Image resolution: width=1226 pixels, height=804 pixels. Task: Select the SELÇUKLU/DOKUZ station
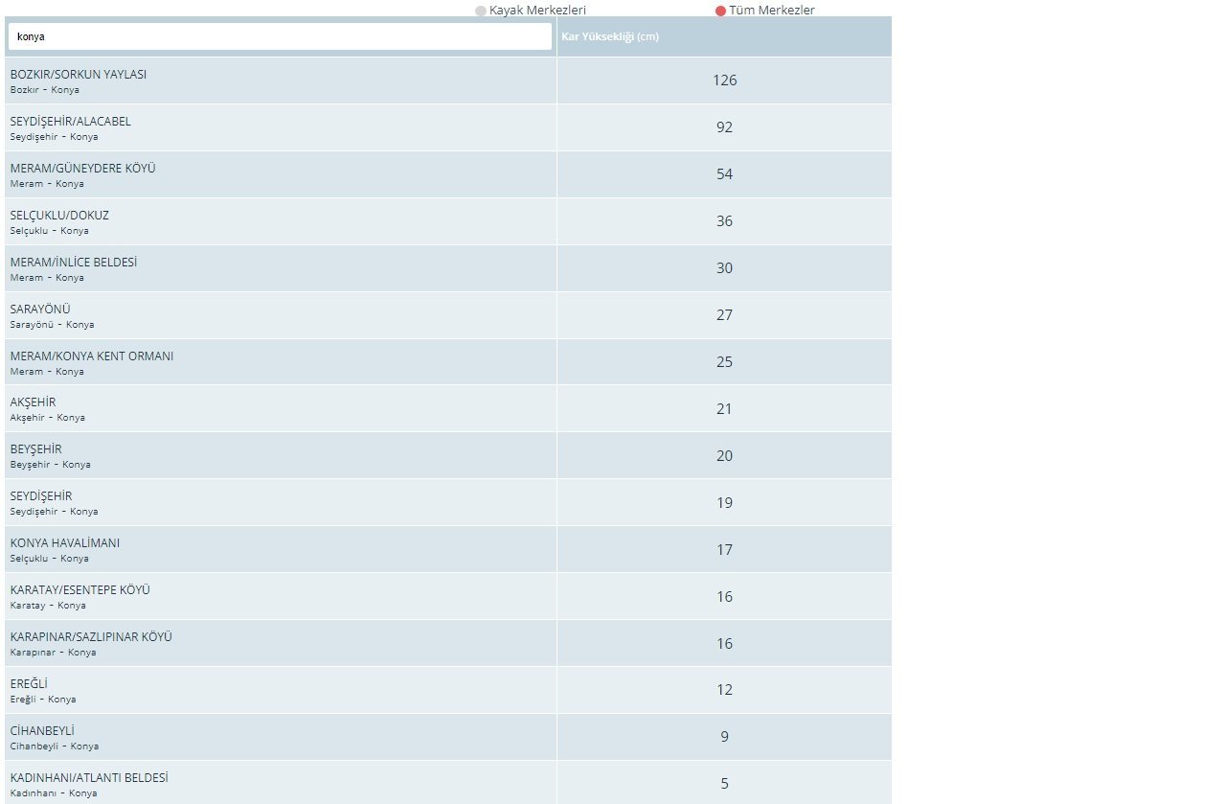tap(59, 216)
